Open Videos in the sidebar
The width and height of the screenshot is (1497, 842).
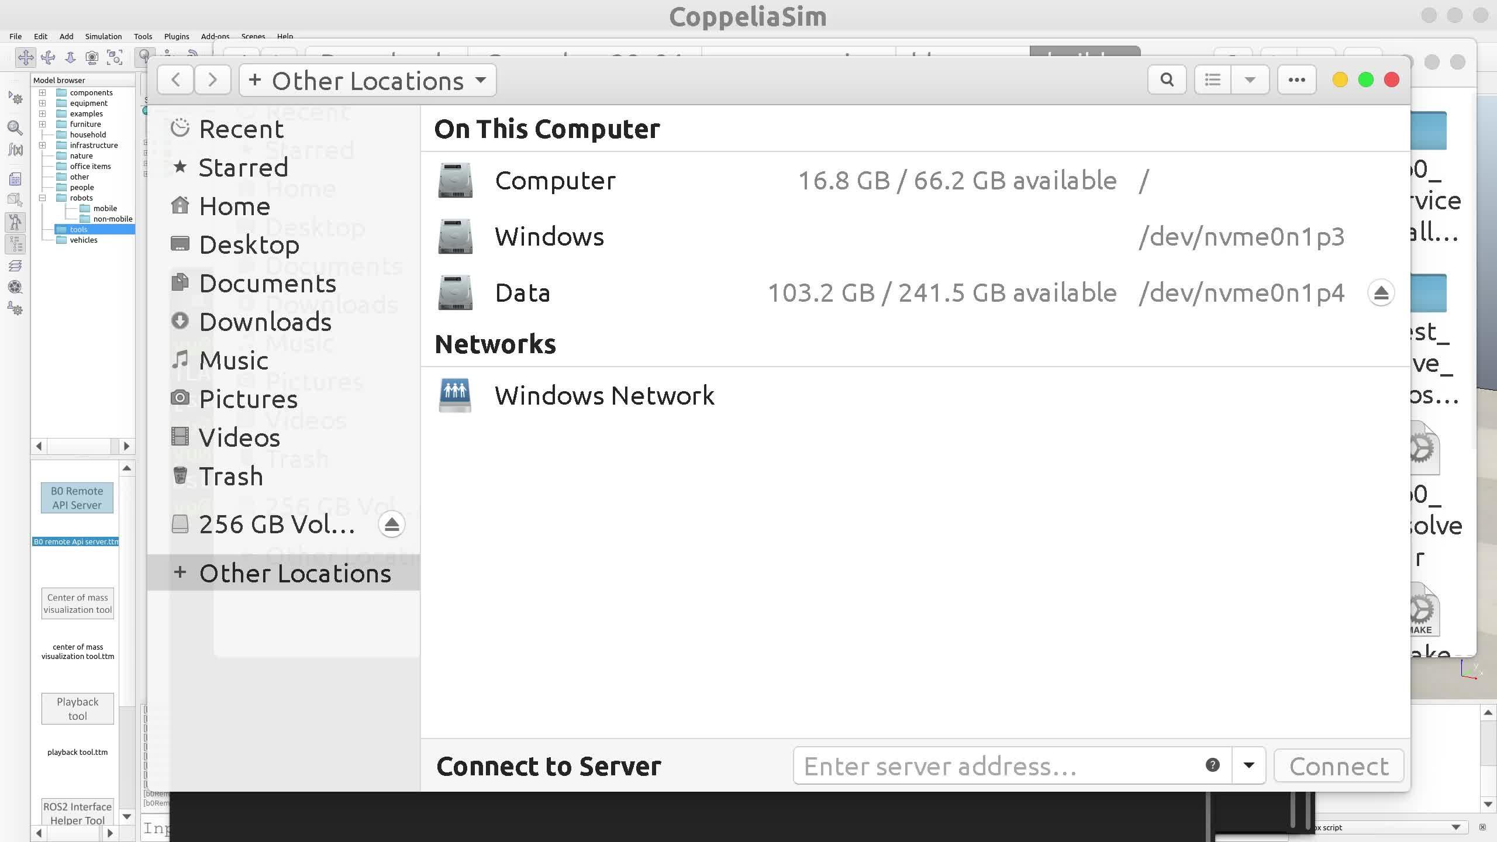point(284,437)
